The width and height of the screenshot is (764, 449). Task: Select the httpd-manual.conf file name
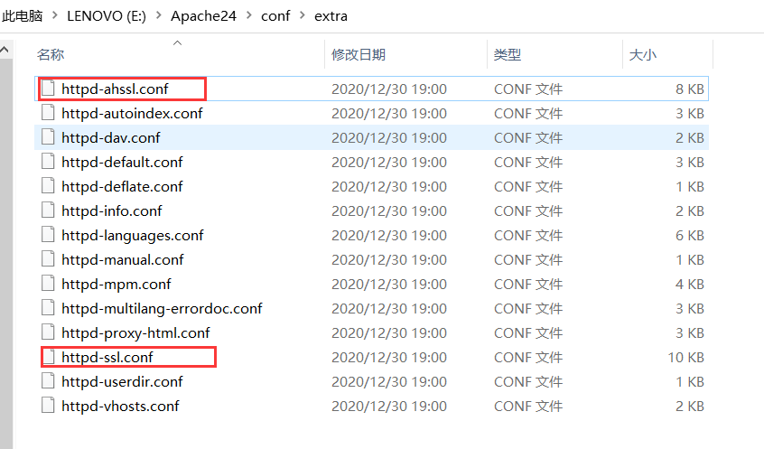pos(123,259)
